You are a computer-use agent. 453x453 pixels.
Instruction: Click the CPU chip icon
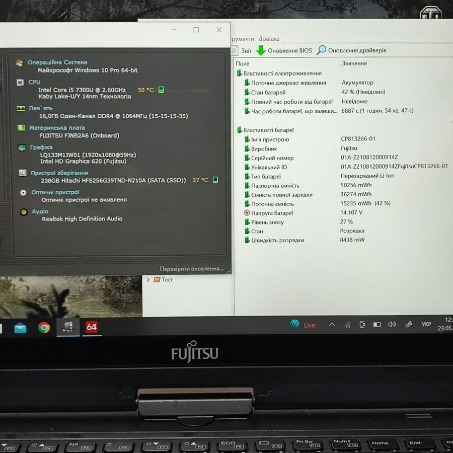[20, 83]
